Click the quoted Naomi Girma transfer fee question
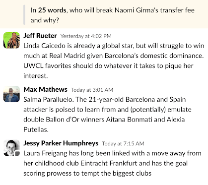 [113, 15]
